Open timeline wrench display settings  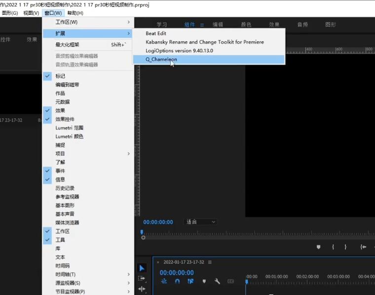(217, 281)
